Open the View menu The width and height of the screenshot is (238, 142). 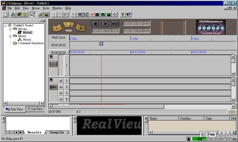(26, 8)
